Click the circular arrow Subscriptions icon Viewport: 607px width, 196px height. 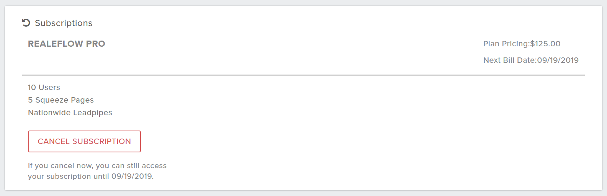26,23
